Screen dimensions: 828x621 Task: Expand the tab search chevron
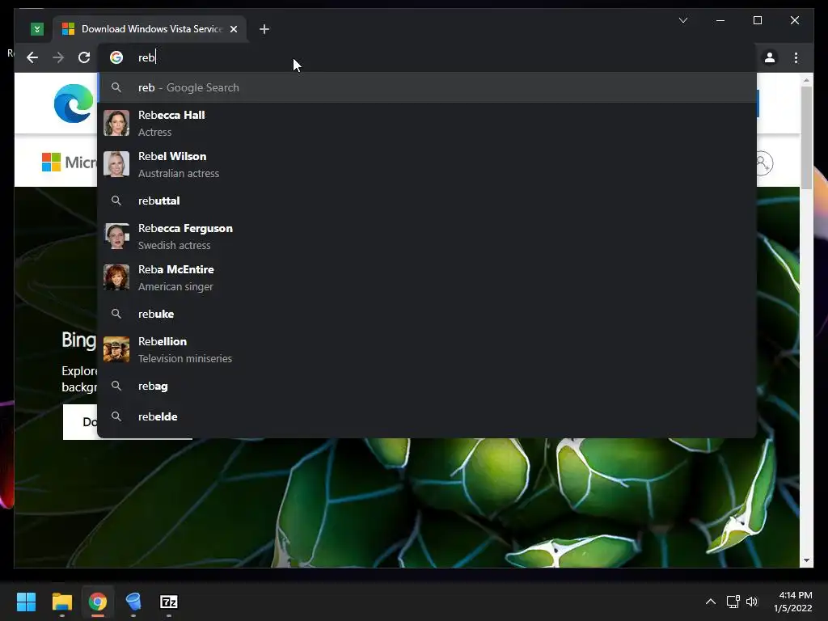682,20
